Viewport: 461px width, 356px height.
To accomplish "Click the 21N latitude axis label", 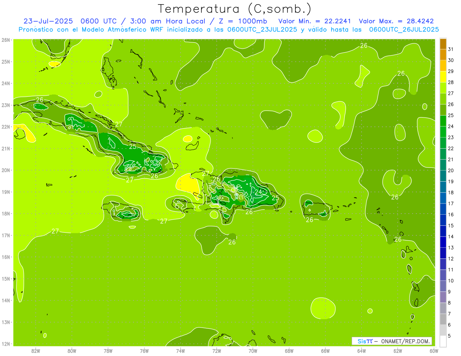I will (x=6, y=148).
